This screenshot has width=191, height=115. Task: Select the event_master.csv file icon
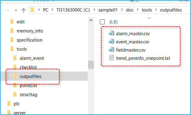[x=111, y=42]
